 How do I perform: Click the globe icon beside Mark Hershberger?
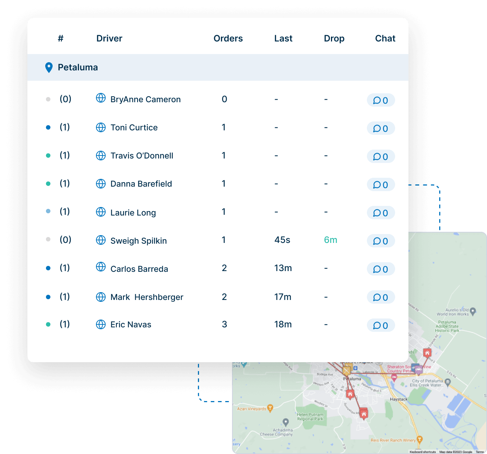[x=101, y=297]
